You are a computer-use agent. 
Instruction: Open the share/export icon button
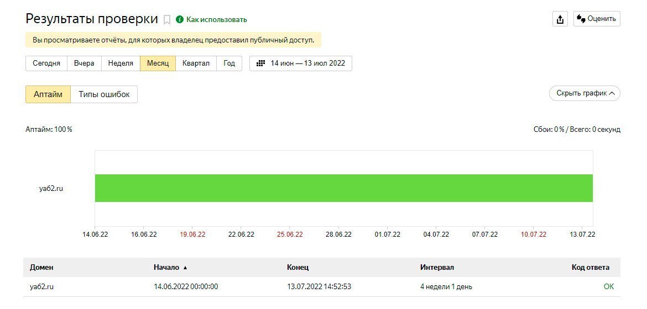point(560,19)
